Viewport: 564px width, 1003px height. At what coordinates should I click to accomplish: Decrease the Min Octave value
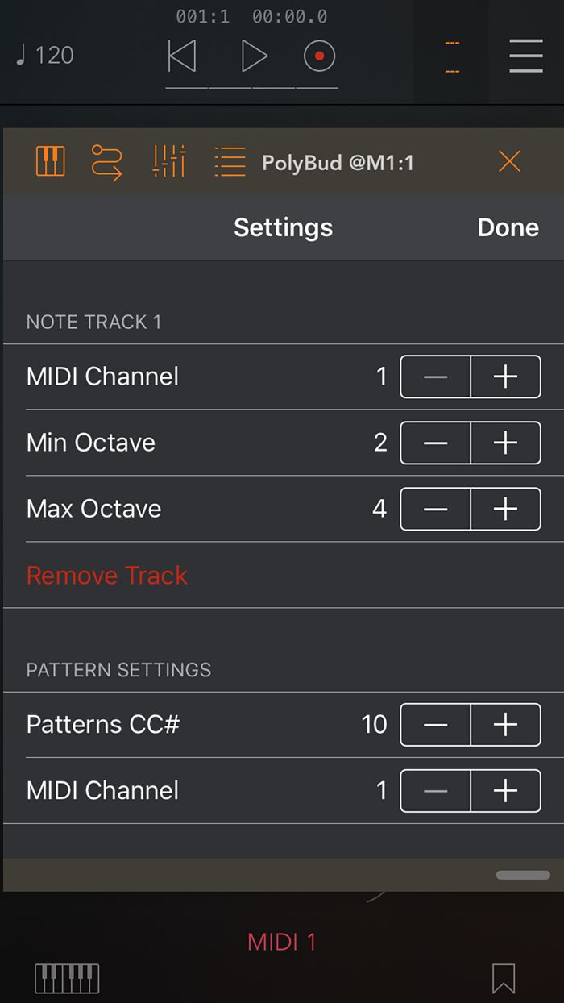click(435, 443)
